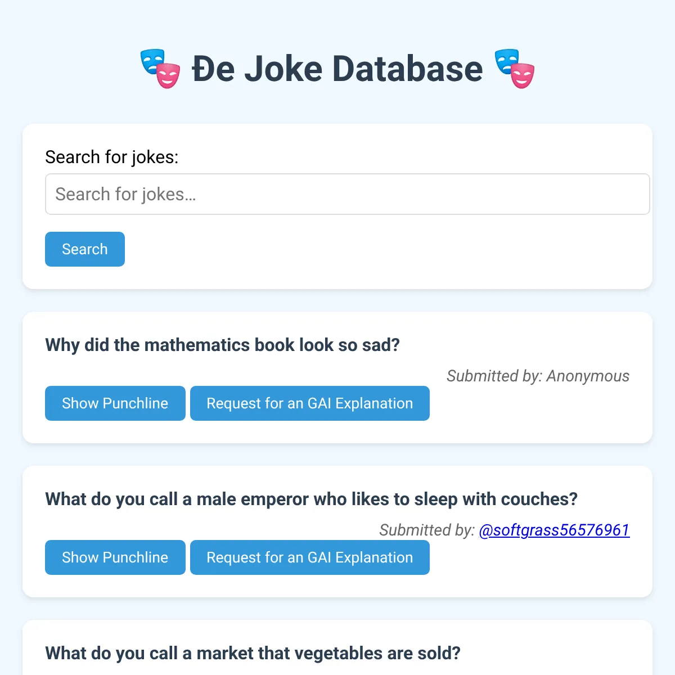Click the Submitted by: Anonymous label
Image resolution: width=675 pixels, height=675 pixels.
pyautogui.click(x=538, y=376)
